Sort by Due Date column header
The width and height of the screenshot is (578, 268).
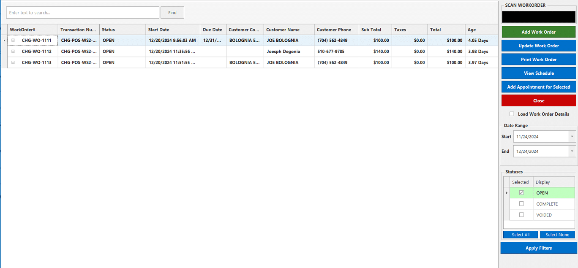coord(213,30)
